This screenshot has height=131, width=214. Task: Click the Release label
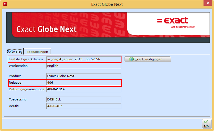pyautogui.click(x=15, y=83)
